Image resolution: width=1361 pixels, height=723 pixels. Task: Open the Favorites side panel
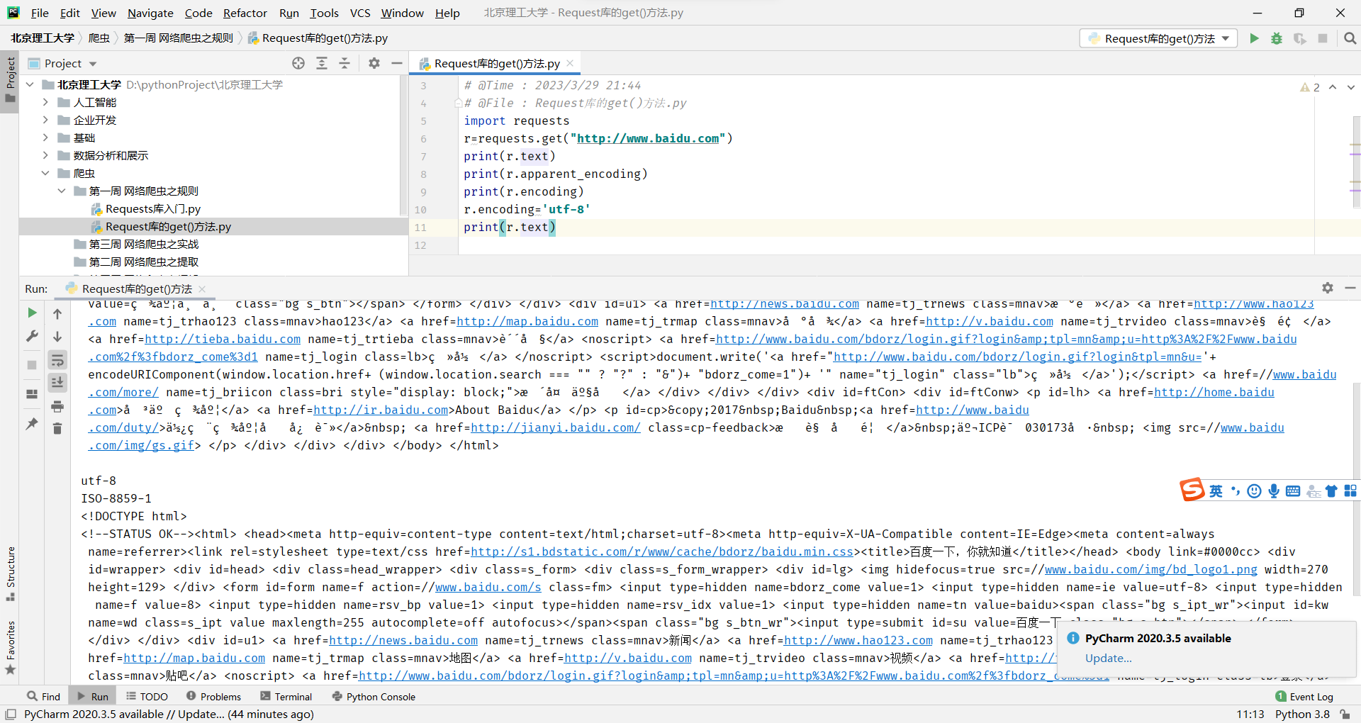pos(10,647)
